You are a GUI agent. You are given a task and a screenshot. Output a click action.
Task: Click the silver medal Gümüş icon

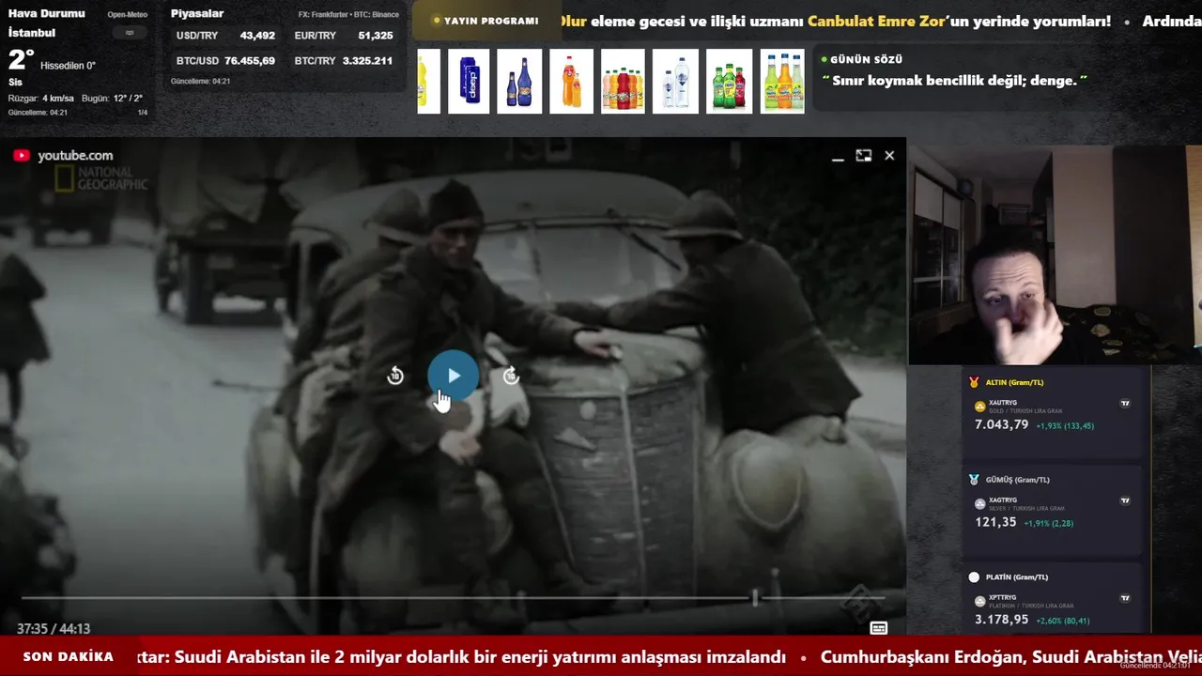974,480
